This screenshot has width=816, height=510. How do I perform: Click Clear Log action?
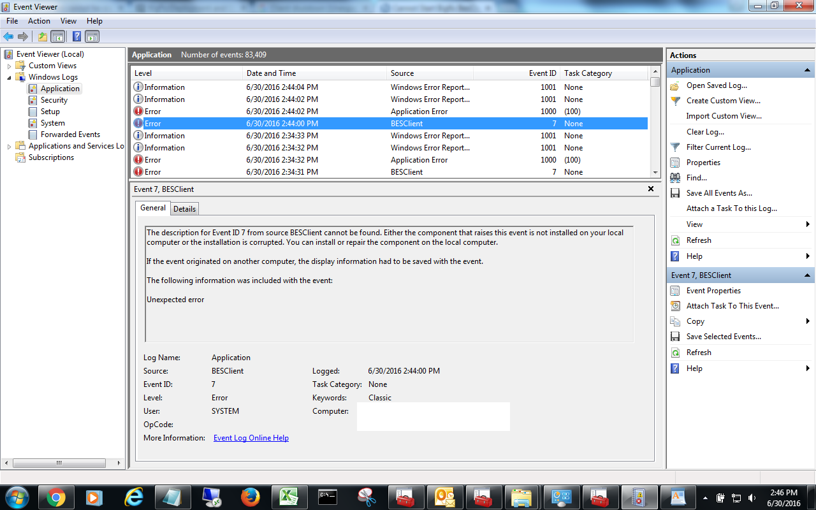705,132
